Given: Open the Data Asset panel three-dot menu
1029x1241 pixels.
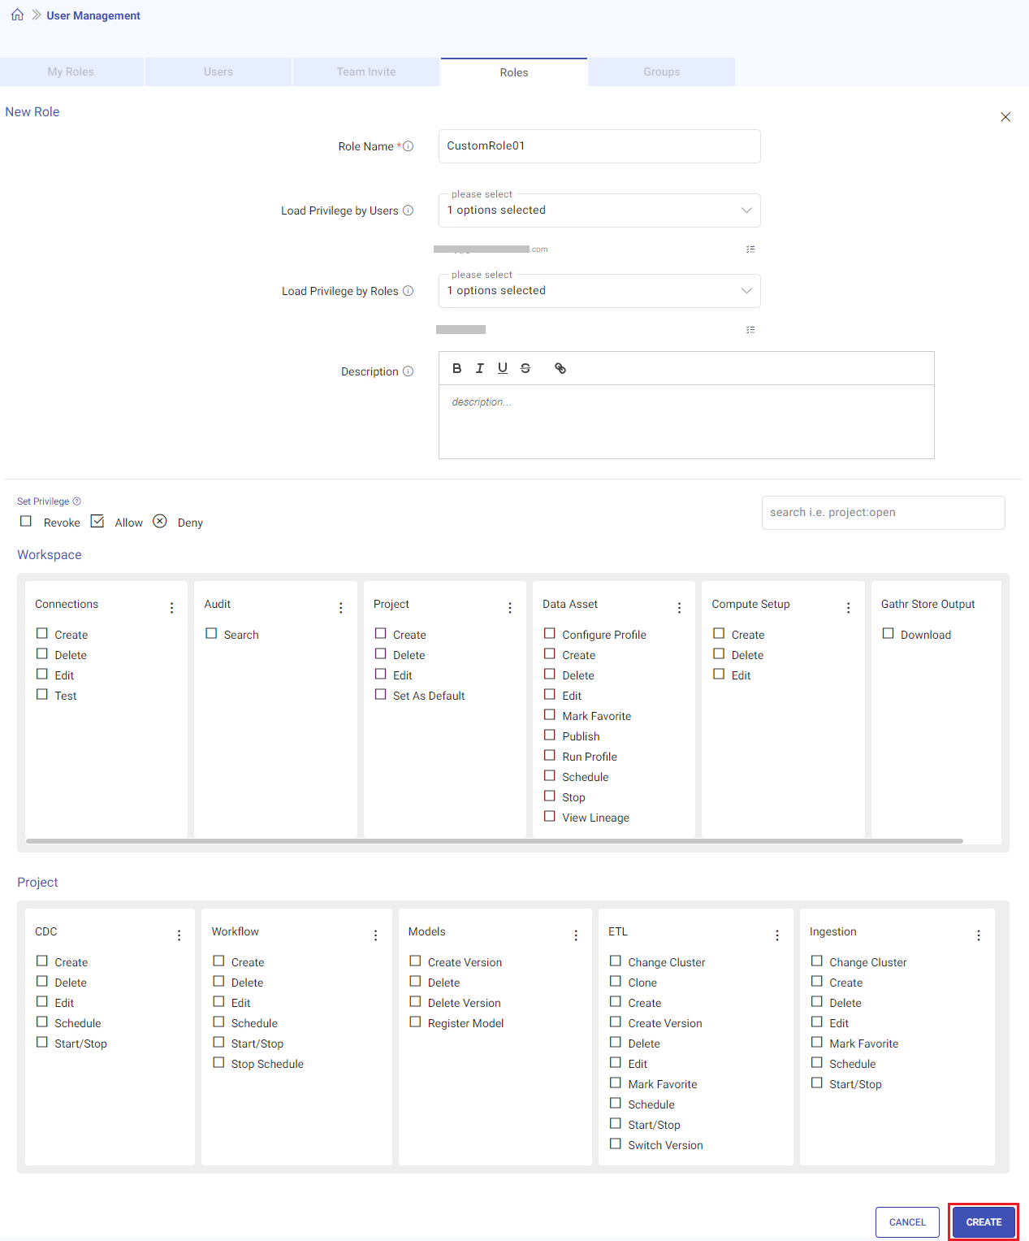Looking at the screenshot, I should click(679, 607).
